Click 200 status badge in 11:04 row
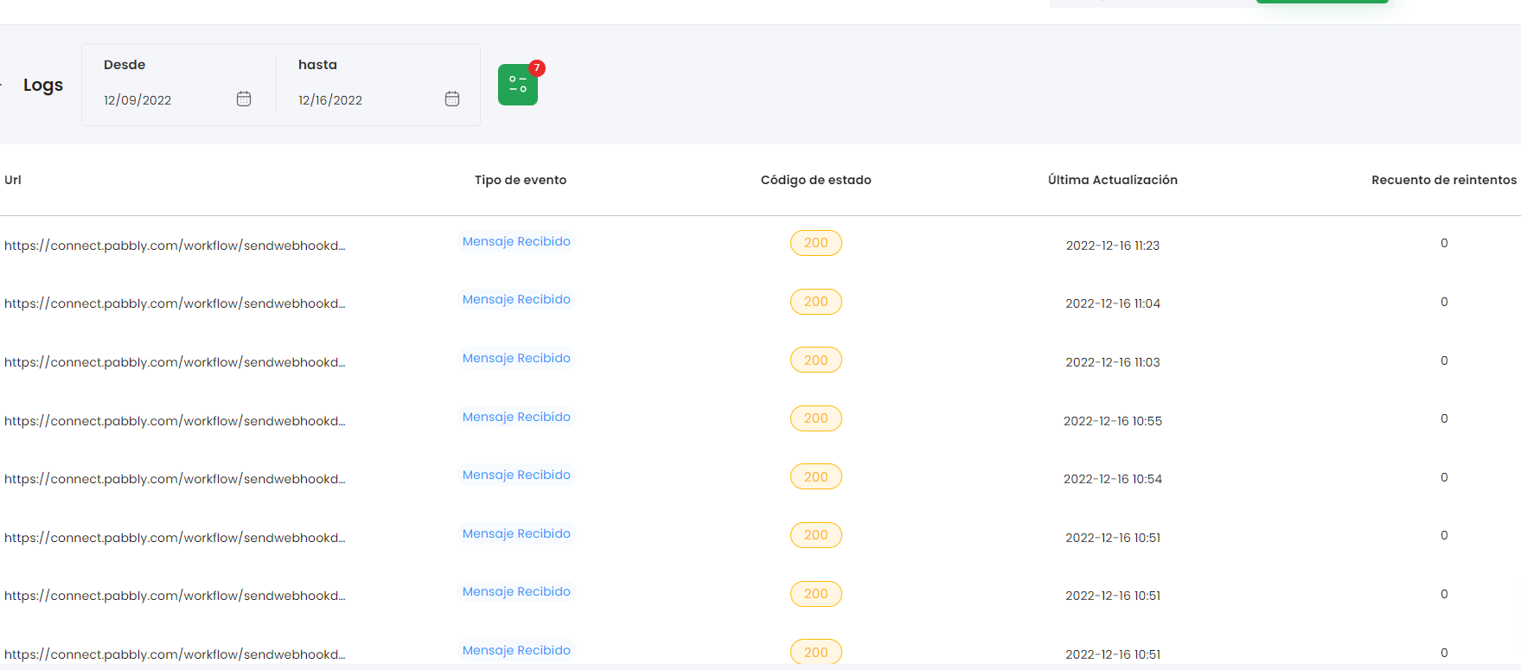This screenshot has height=670, width=1521. 816,302
